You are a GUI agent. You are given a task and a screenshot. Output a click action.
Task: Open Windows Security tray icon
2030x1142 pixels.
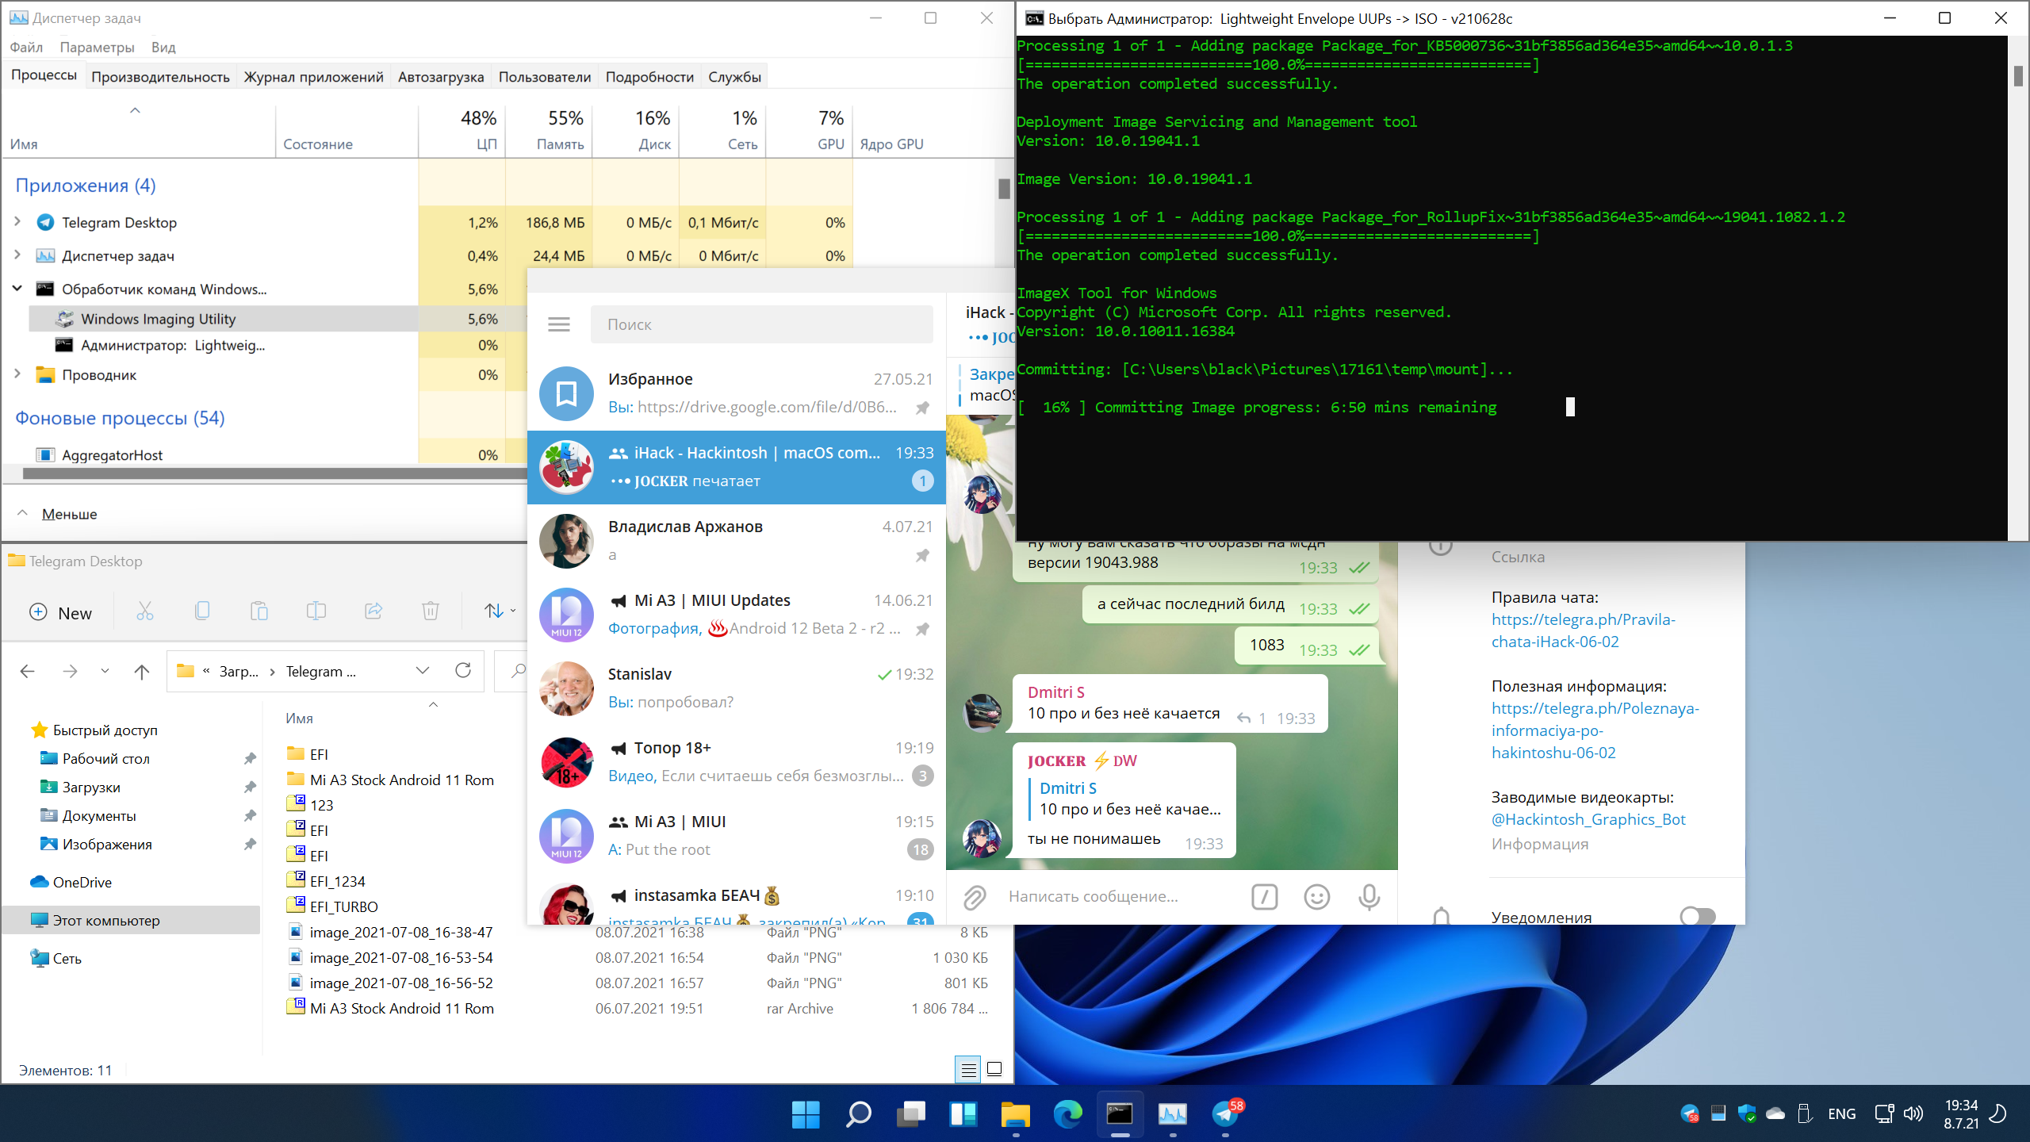(x=1747, y=1114)
